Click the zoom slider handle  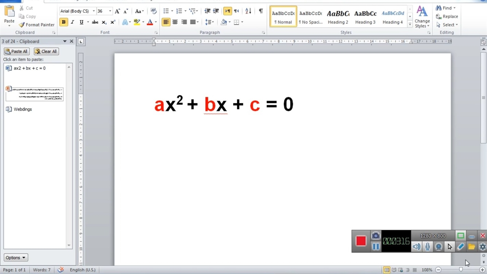[461, 270]
